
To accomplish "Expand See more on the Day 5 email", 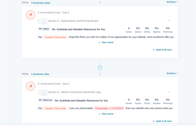I will point(106,42).
